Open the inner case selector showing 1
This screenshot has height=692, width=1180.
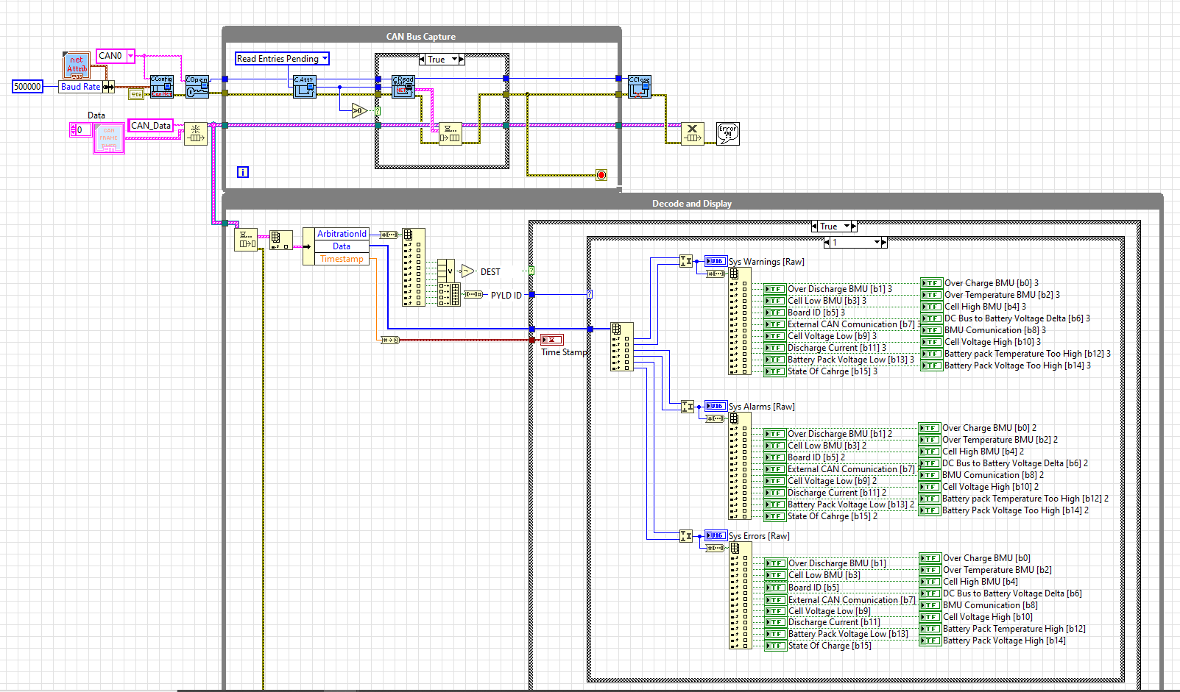click(x=877, y=242)
